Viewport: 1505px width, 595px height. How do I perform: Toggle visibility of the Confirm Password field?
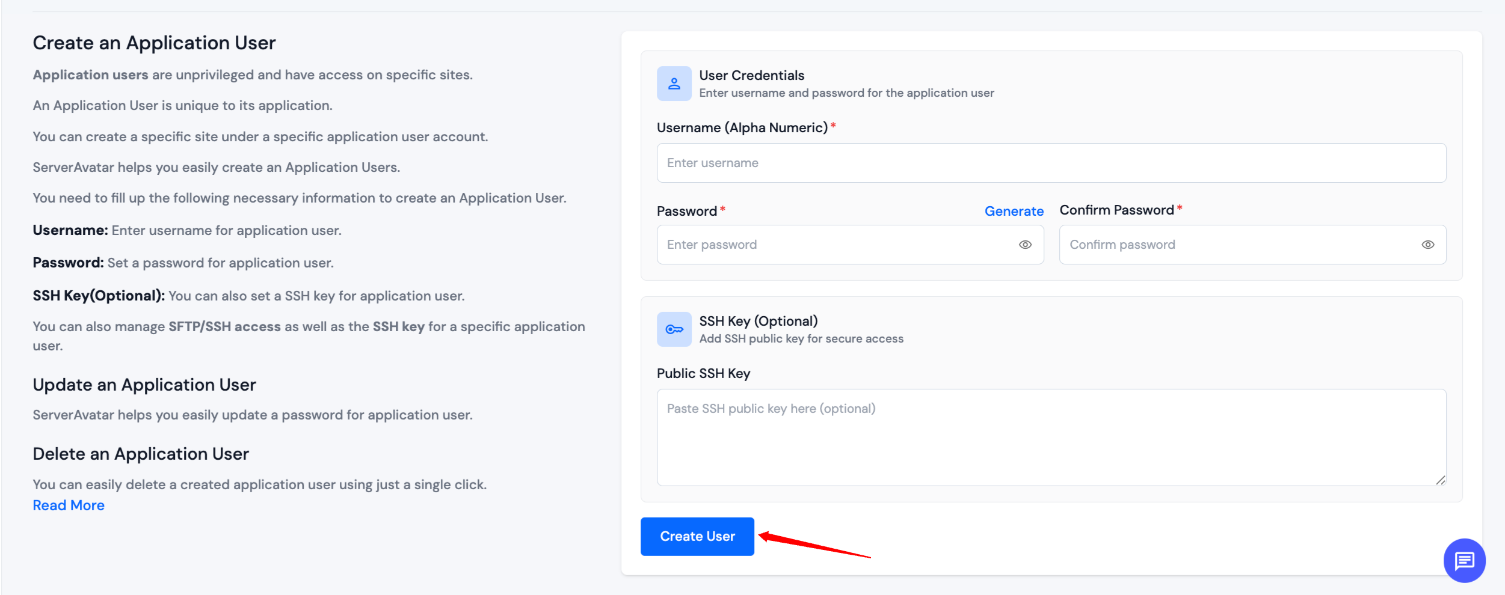tap(1427, 245)
